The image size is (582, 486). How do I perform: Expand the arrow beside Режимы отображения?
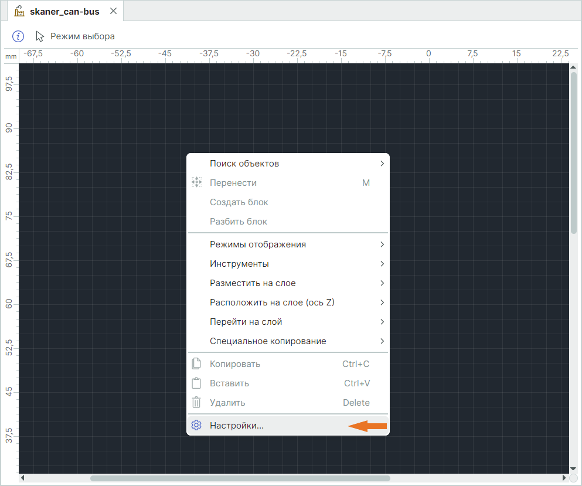pos(382,244)
